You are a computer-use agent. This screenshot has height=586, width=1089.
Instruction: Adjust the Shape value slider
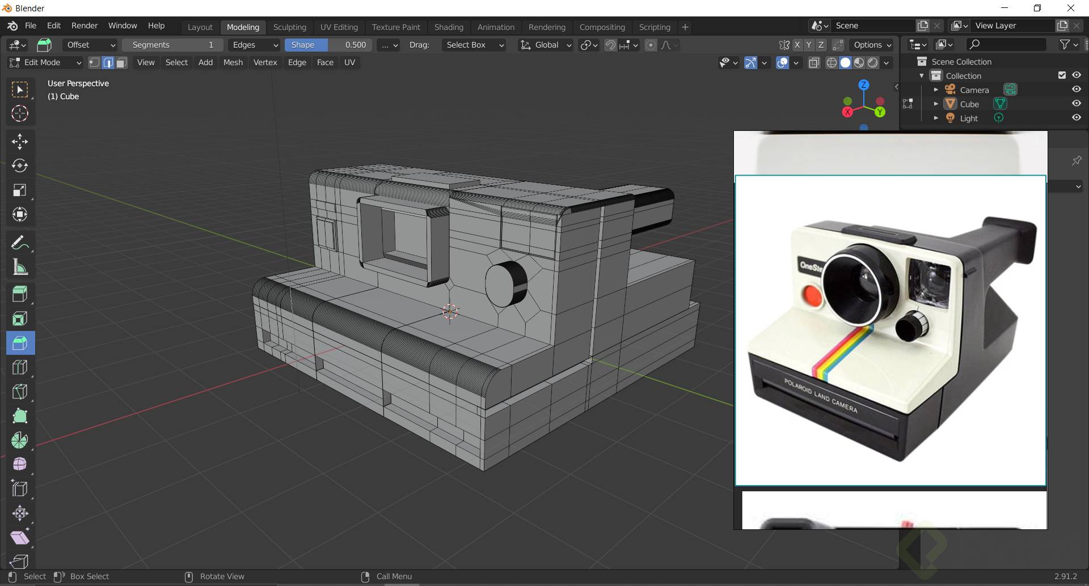click(328, 45)
